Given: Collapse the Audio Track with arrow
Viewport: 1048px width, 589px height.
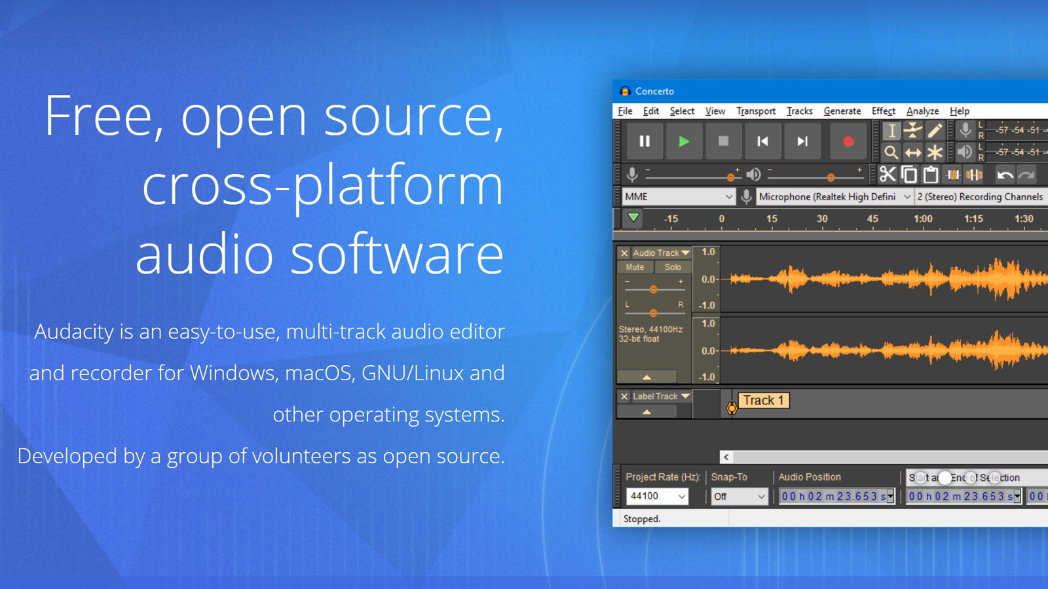Looking at the screenshot, I should point(646,377).
